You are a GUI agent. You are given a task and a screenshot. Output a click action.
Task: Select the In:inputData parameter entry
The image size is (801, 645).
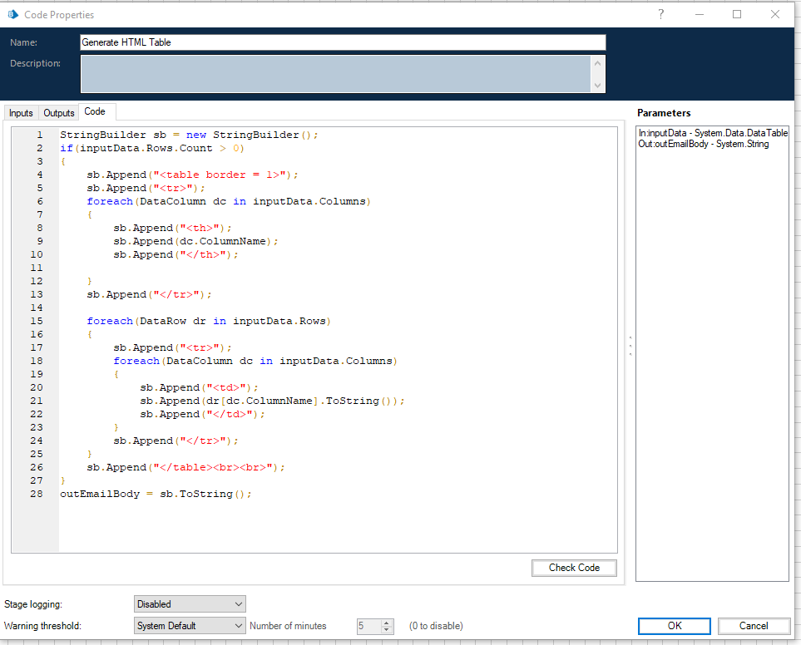pos(712,133)
